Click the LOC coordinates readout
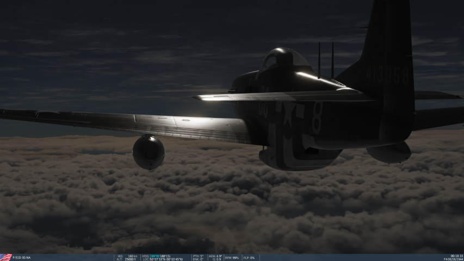 pos(163,259)
